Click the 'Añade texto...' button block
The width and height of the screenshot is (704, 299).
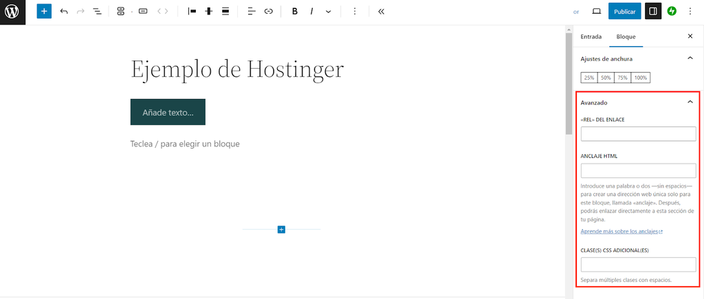168,112
